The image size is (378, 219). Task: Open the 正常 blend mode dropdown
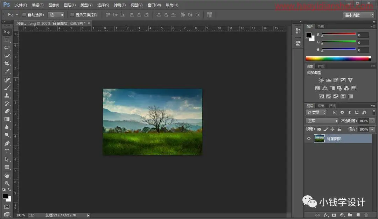coord(322,121)
